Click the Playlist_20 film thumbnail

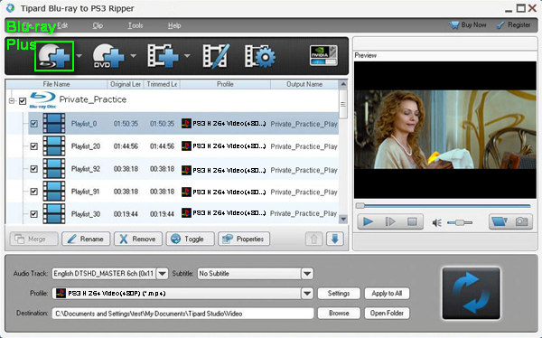coord(54,146)
